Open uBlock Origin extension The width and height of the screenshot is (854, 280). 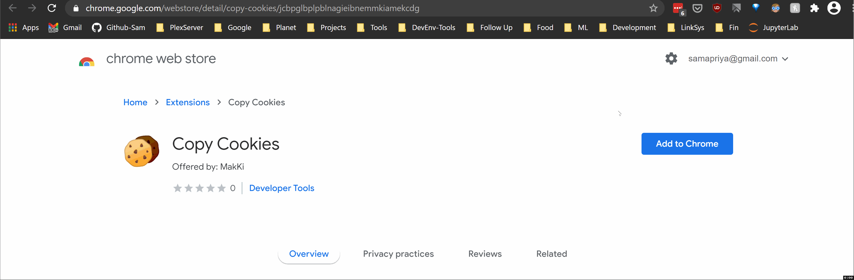(x=717, y=8)
